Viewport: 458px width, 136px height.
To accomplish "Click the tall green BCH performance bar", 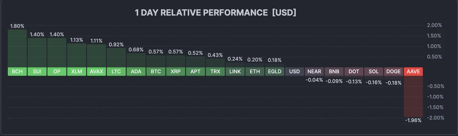I will tap(17, 48).
